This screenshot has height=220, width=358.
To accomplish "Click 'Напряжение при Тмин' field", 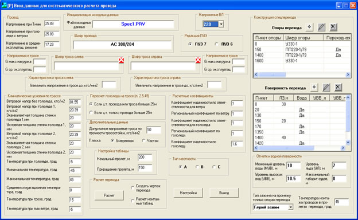I will [x=52, y=23].
